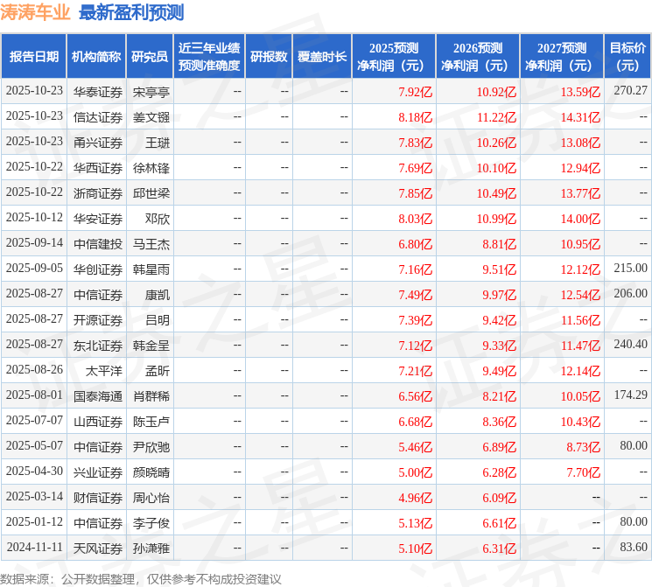Click the 数据来源 disclaimer footer text
Screen dimensions: 652x587
[141, 579]
